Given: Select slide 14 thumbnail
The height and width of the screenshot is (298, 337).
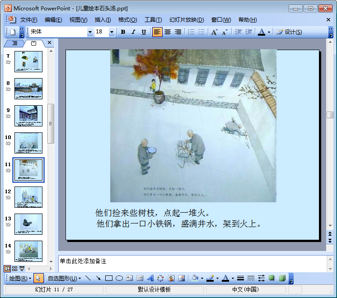Looking at the screenshot, I should pos(28,251).
